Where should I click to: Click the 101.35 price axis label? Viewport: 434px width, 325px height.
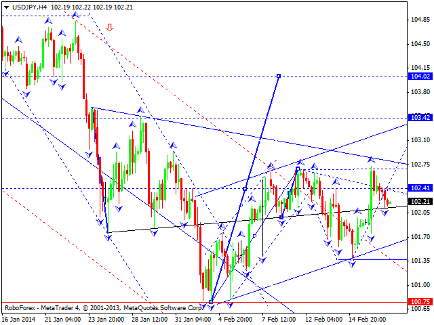tap(420, 261)
